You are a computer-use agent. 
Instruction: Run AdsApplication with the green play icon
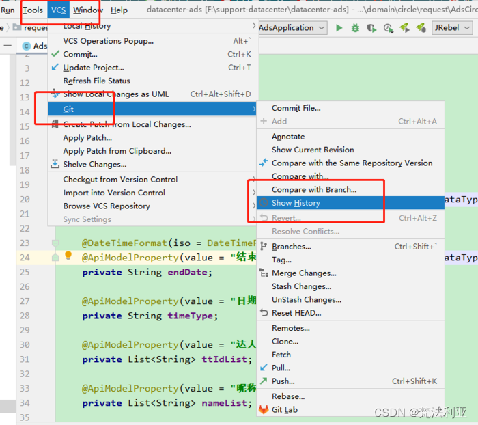pos(339,28)
